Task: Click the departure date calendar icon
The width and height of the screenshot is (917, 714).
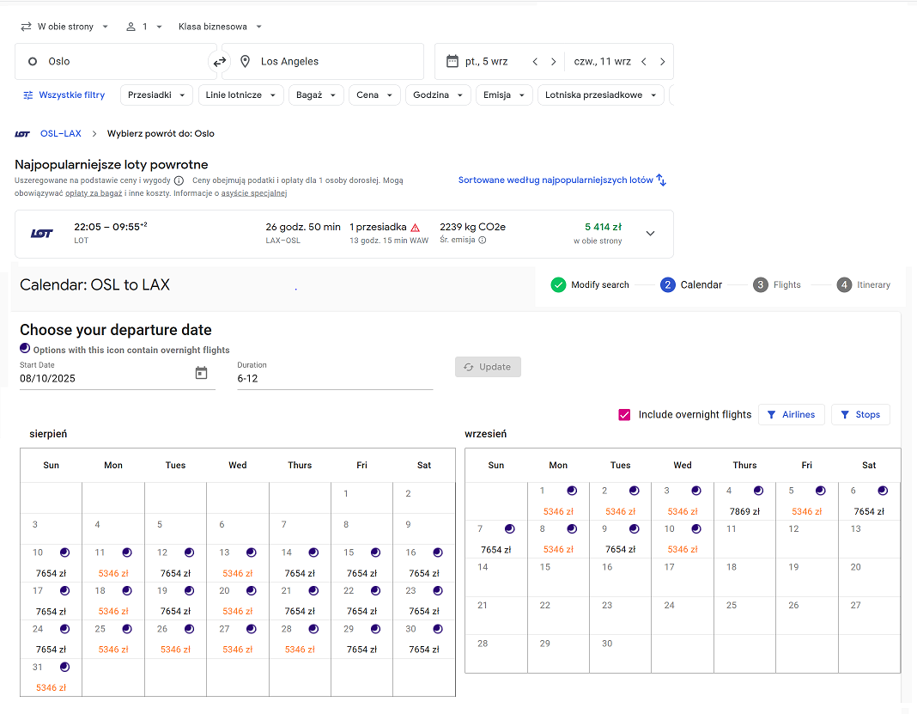Action: [x=452, y=61]
